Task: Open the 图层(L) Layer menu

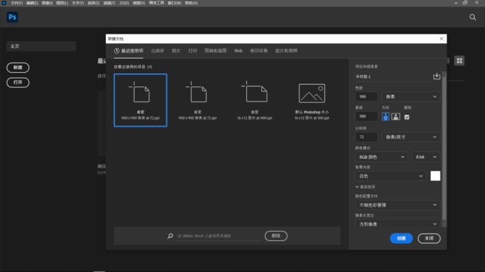Action: coord(62,3)
